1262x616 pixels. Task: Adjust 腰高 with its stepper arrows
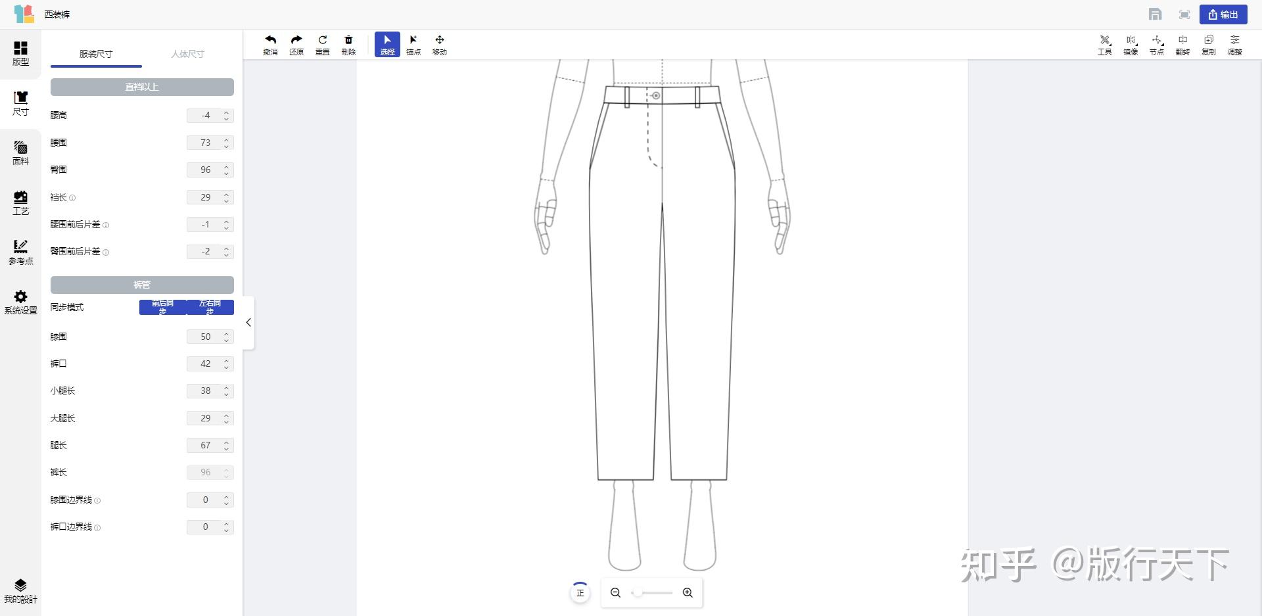coord(227,116)
